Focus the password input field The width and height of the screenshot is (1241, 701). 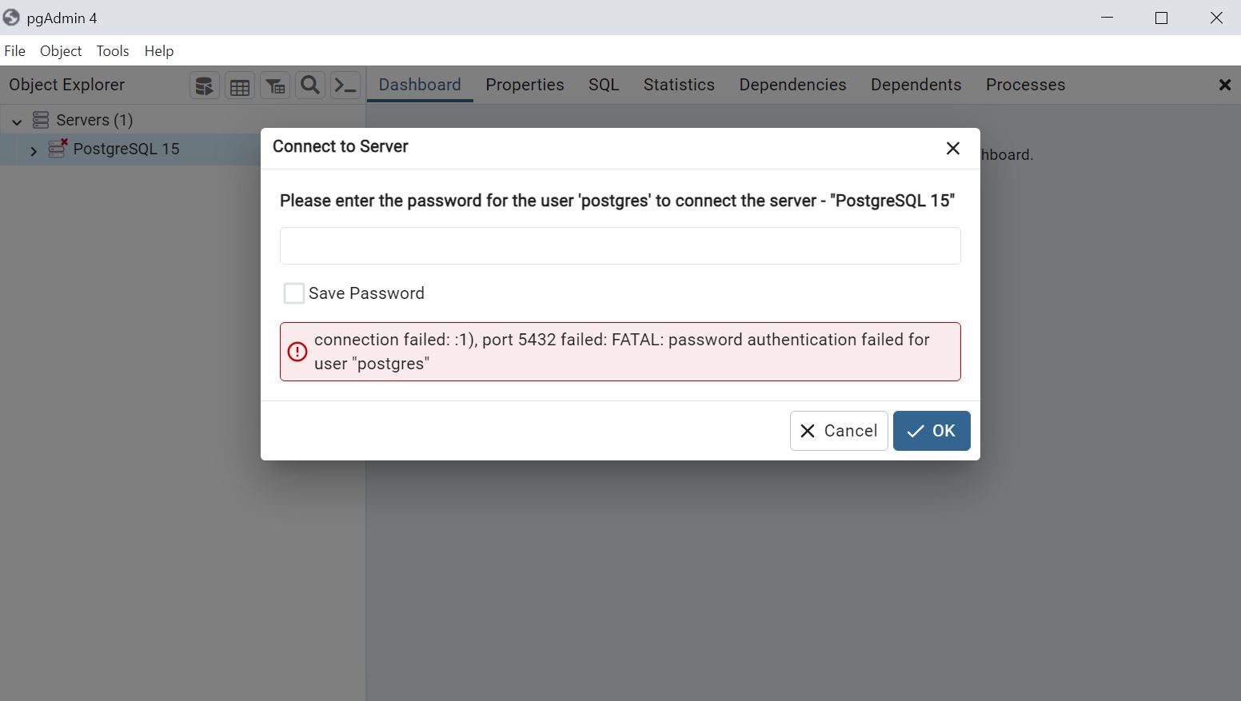pyautogui.click(x=620, y=245)
